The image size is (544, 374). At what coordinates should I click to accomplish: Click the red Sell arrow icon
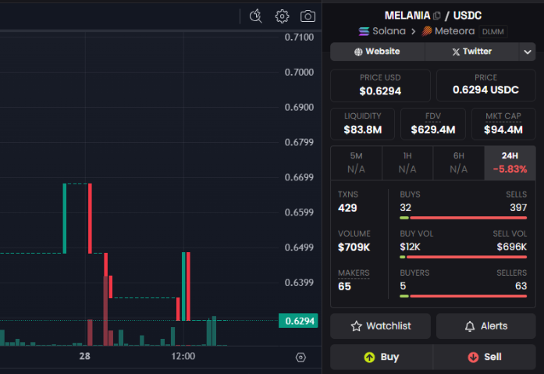(473, 357)
